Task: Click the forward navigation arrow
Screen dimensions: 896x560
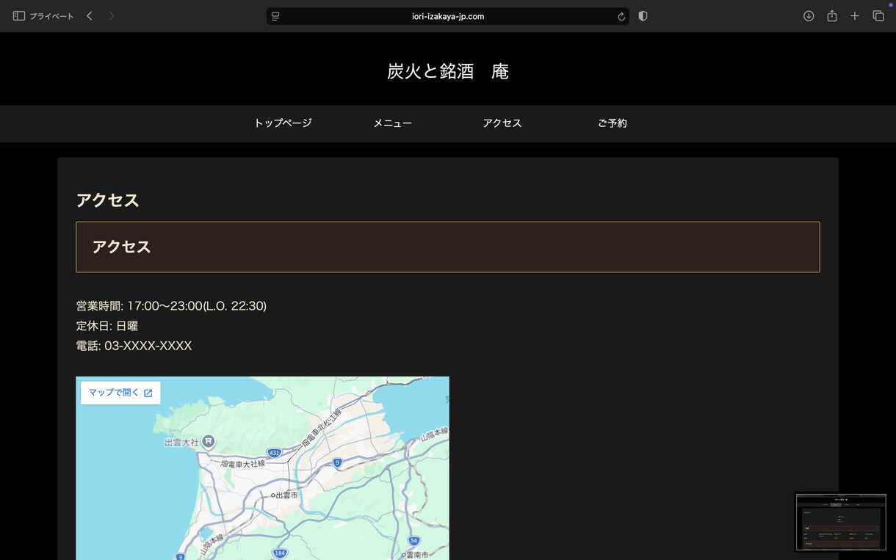Action: click(112, 16)
